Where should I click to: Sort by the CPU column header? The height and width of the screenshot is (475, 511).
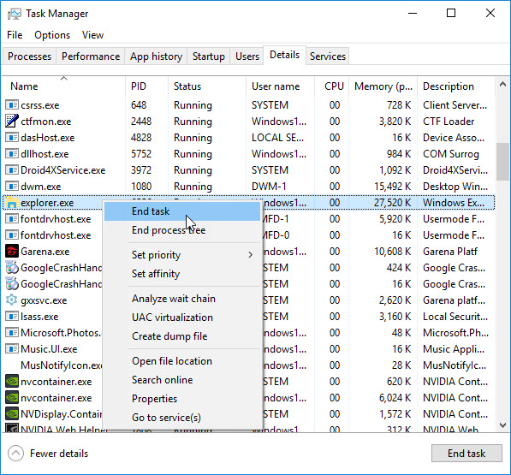(332, 86)
